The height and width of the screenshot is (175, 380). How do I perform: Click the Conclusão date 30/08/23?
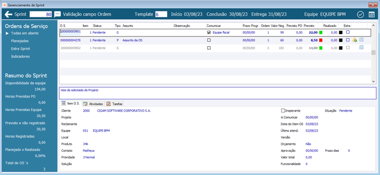coord(238,14)
